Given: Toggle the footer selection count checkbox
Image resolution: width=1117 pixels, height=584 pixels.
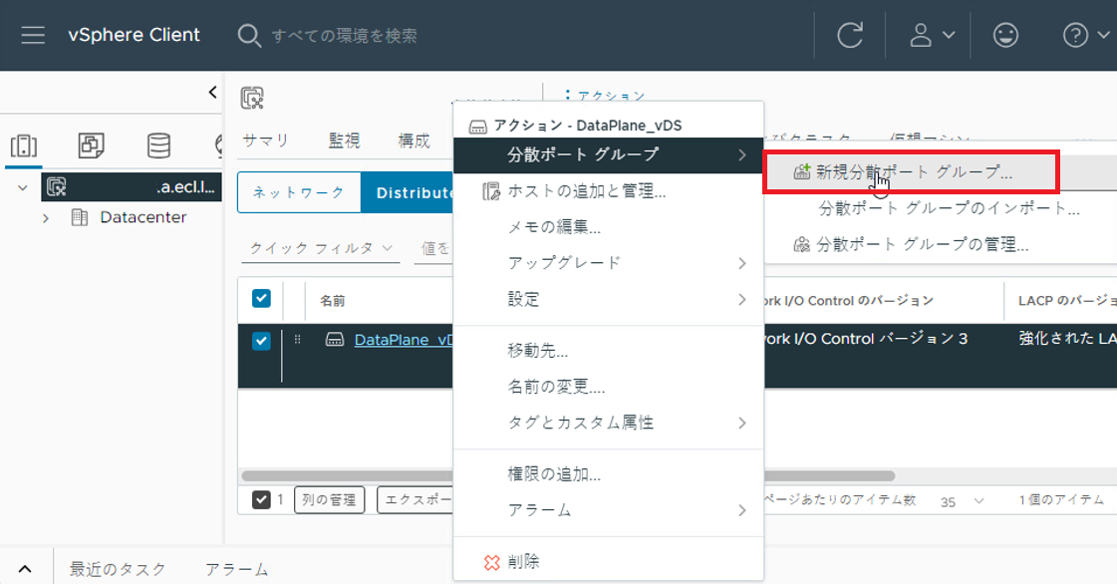Looking at the screenshot, I should click(x=261, y=499).
